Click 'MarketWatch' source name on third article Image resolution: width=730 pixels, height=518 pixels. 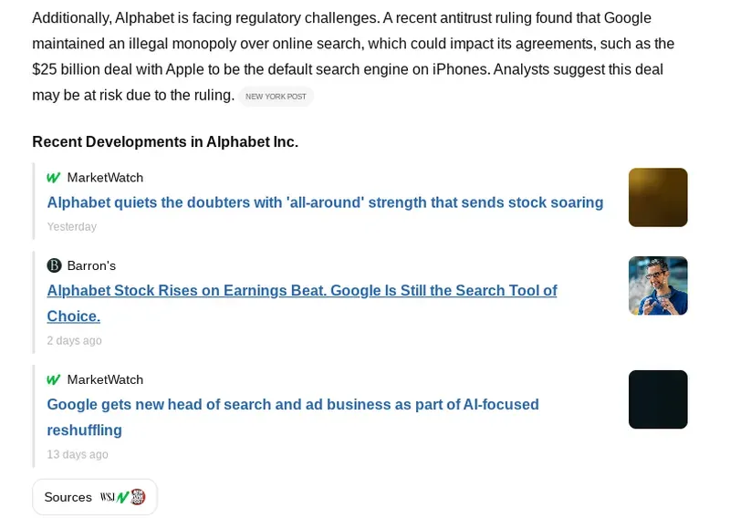coord(105,379)
